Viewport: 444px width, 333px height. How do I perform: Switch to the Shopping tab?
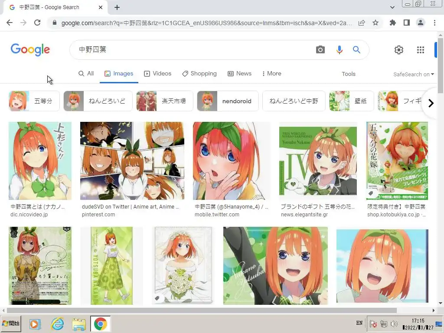point(199,74)
